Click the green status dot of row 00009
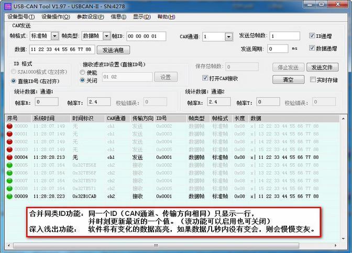 pyautogui.click(x=9, y=197)
